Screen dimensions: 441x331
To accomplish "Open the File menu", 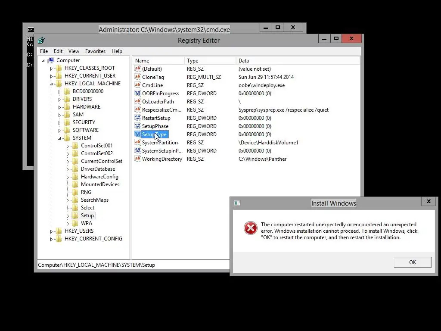I will (x=44, y=51).
